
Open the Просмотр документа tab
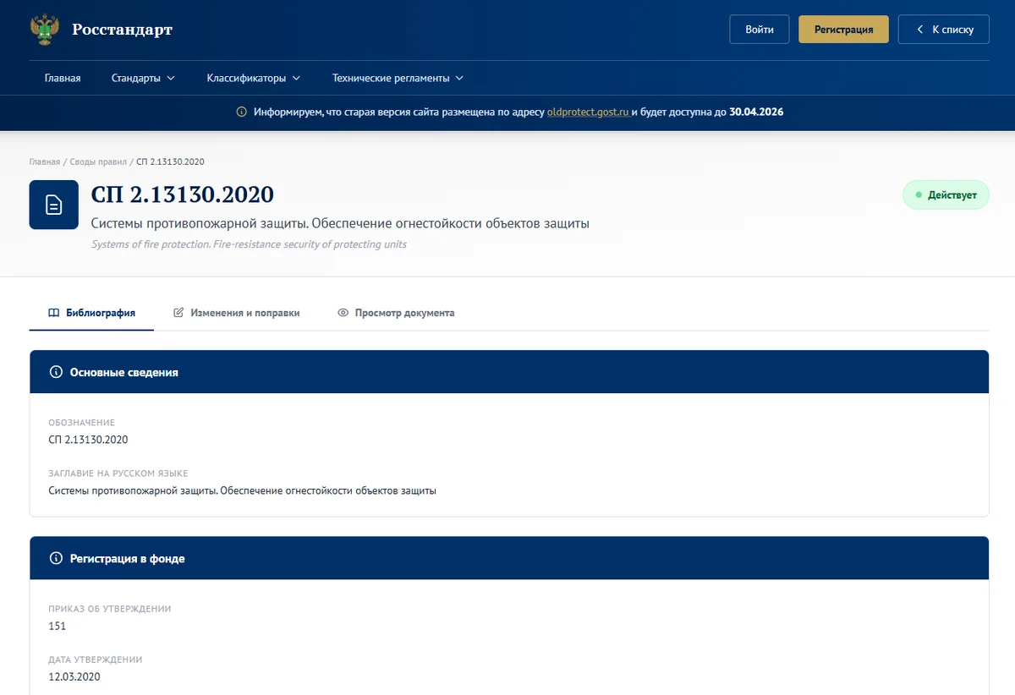[396, 313]
